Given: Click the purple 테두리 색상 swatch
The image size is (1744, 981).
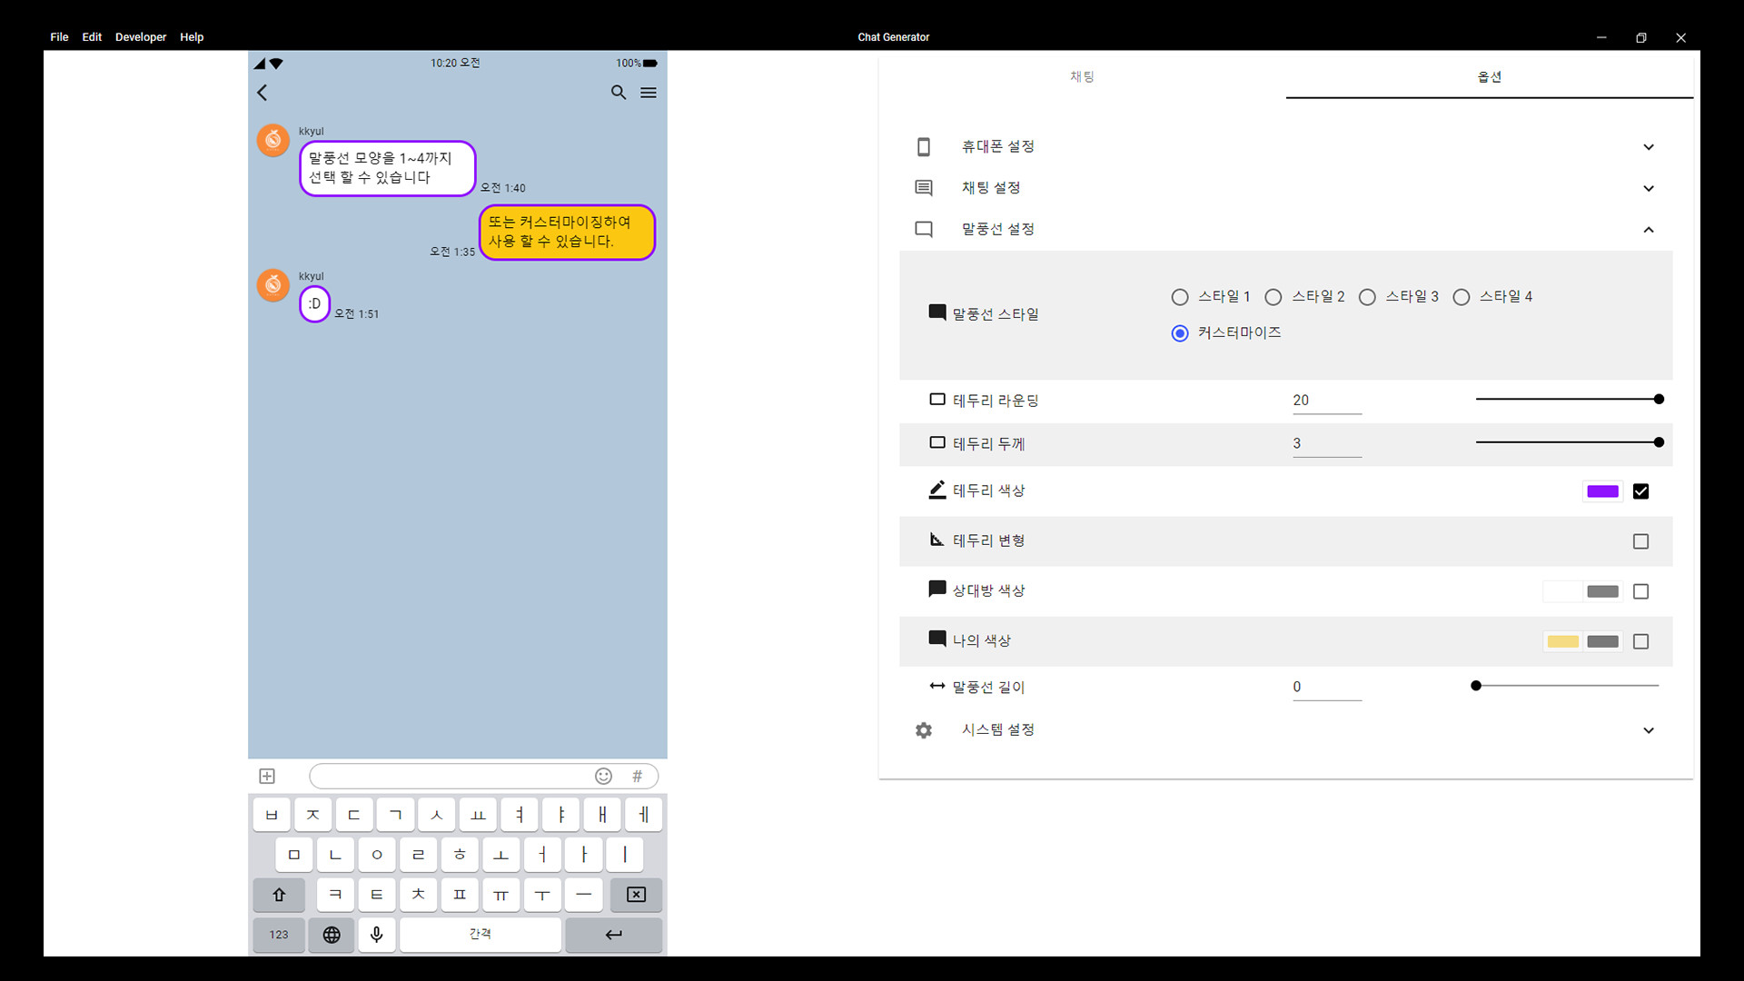Looking at the screenshot, I should pyautogui.click(x=1602, y=491).
